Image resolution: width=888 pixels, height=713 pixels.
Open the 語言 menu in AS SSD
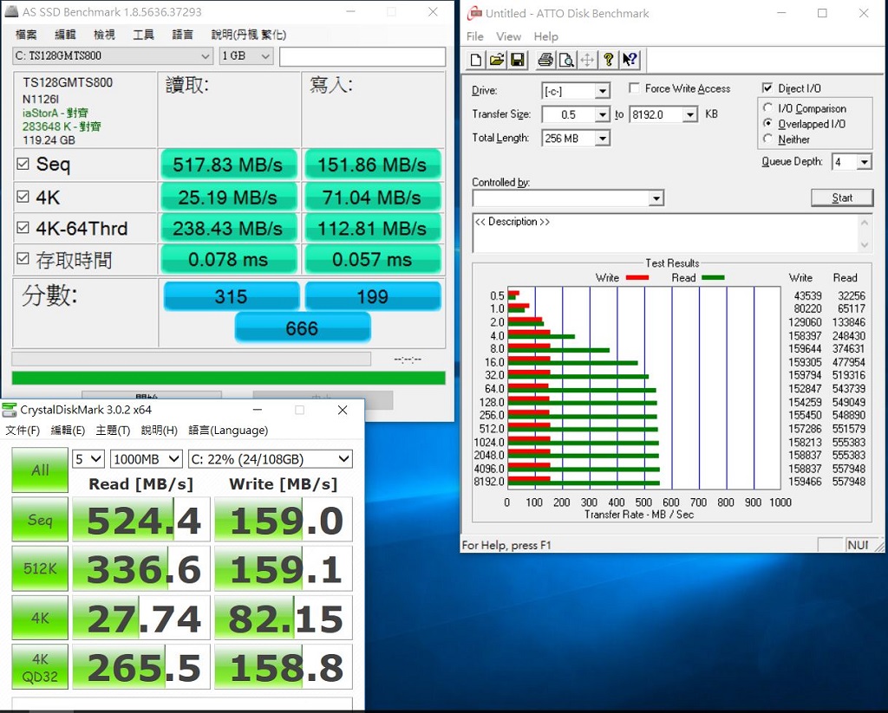coord(182,35)
